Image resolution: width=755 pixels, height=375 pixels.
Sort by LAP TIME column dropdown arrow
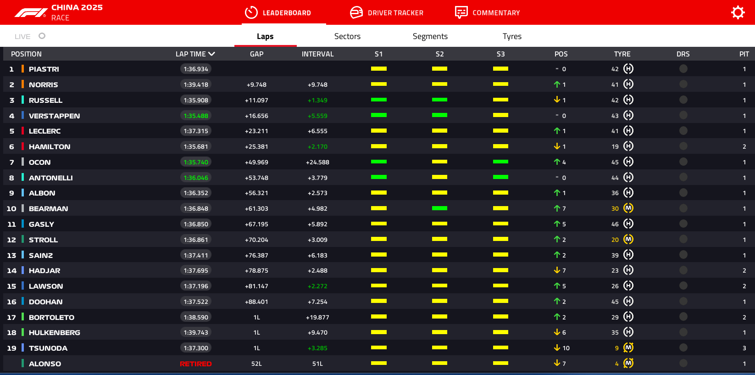(211, 54)
